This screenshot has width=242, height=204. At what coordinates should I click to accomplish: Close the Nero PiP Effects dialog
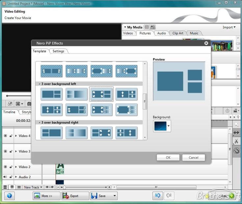[206, 43]
